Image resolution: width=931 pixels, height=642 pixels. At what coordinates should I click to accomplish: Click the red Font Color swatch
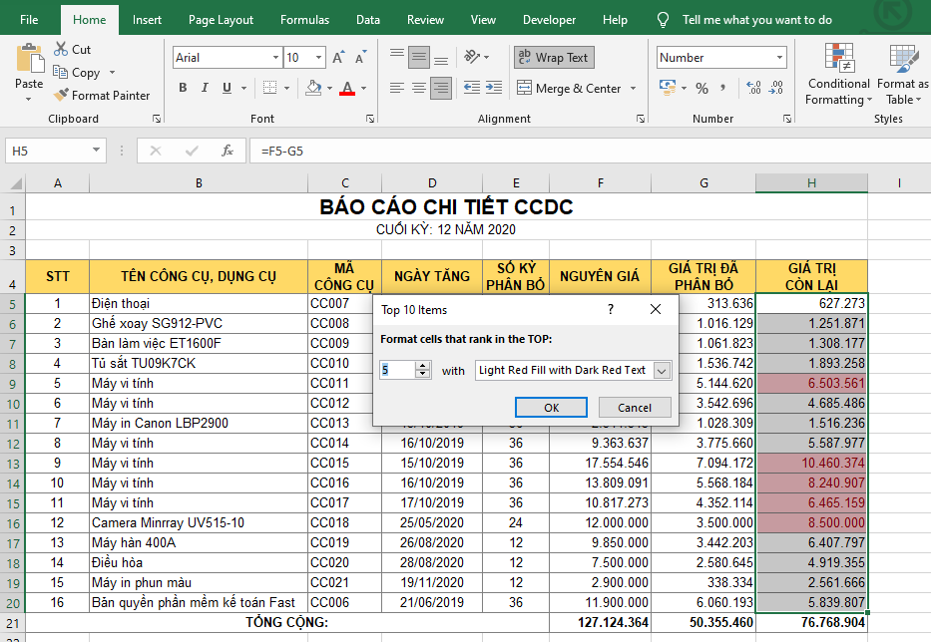click(x=346, y=88)
